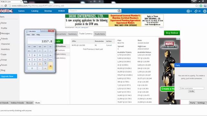Click the browser address bar URL
Viewport: 207px width, 116px height.
[x=38, y=6]
